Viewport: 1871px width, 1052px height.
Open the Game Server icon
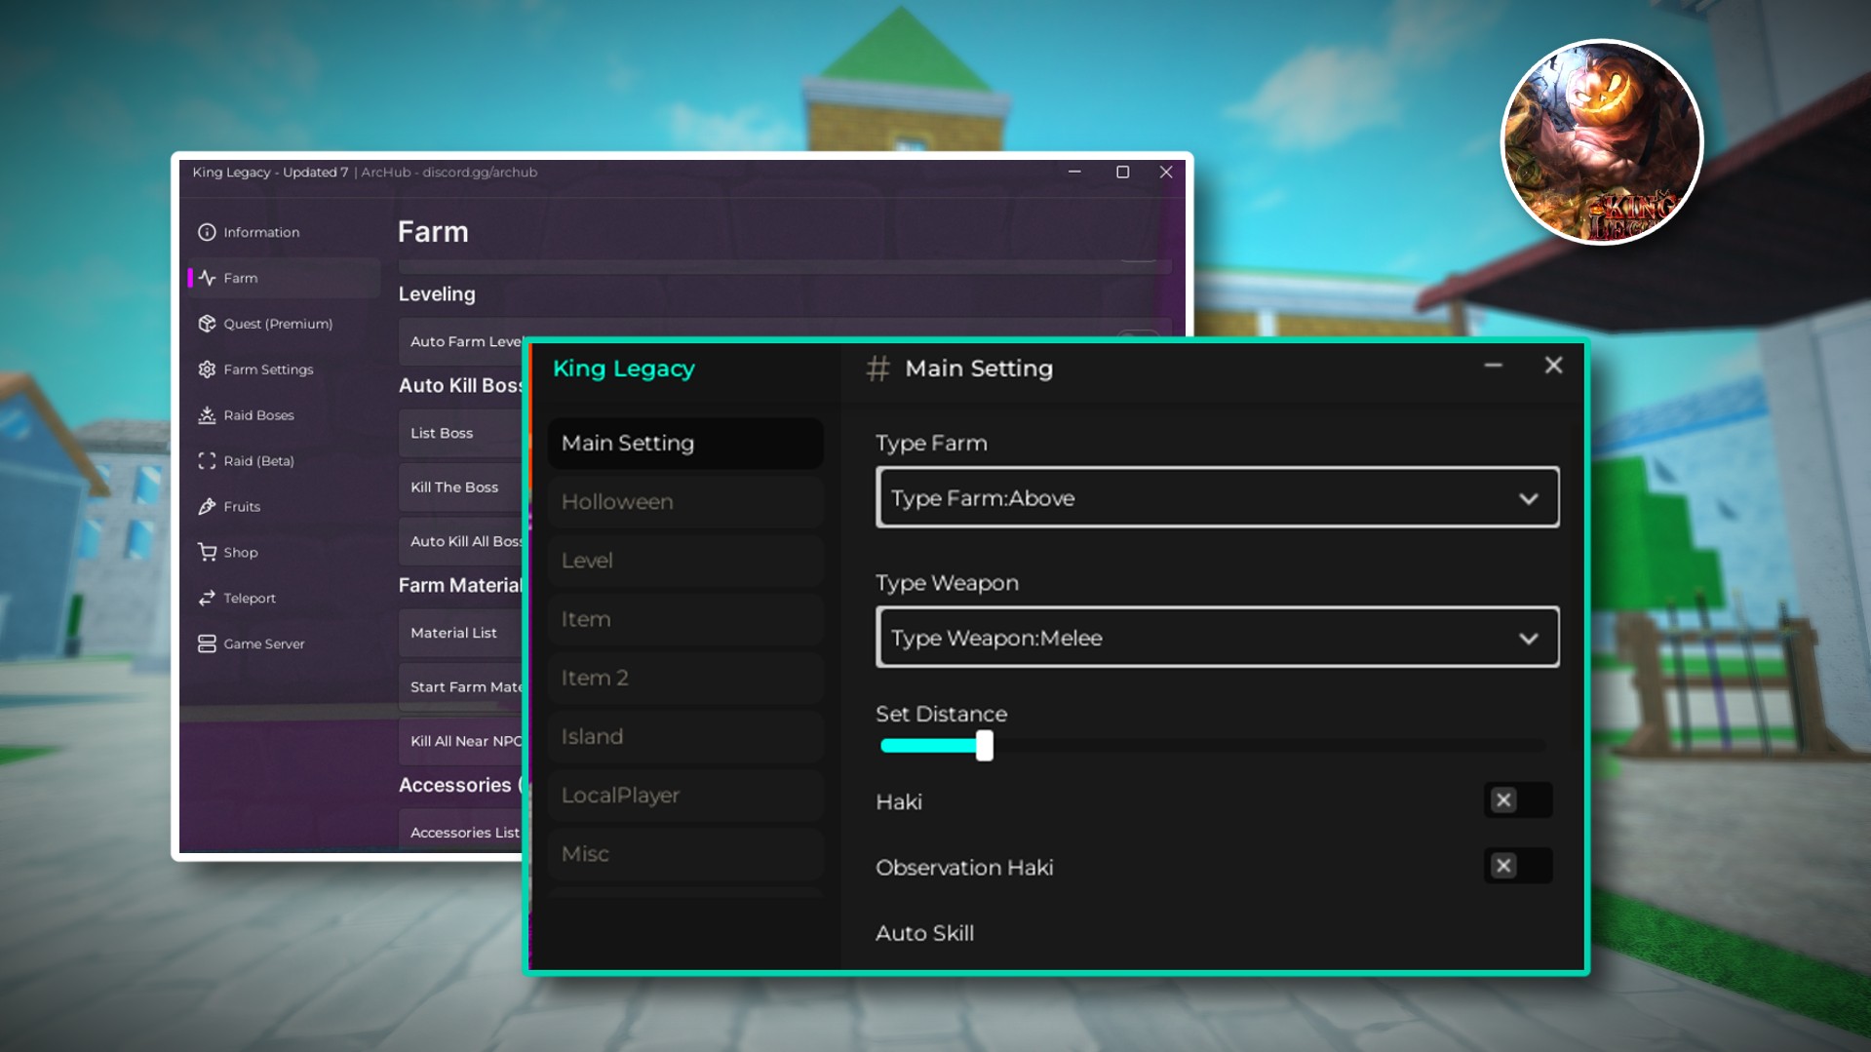[x=207, y=644]
